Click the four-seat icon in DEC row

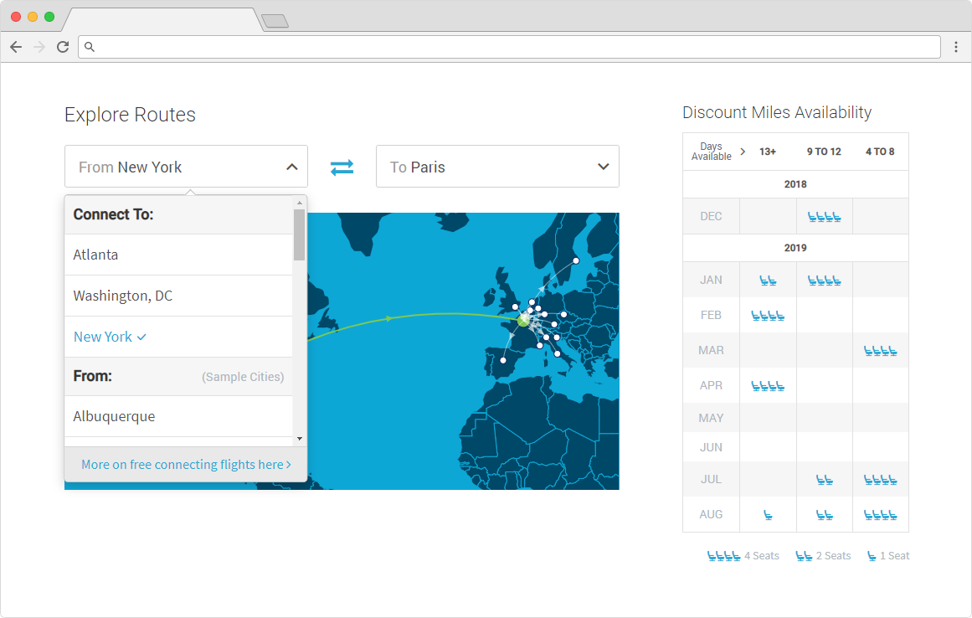tap(824, 215)
